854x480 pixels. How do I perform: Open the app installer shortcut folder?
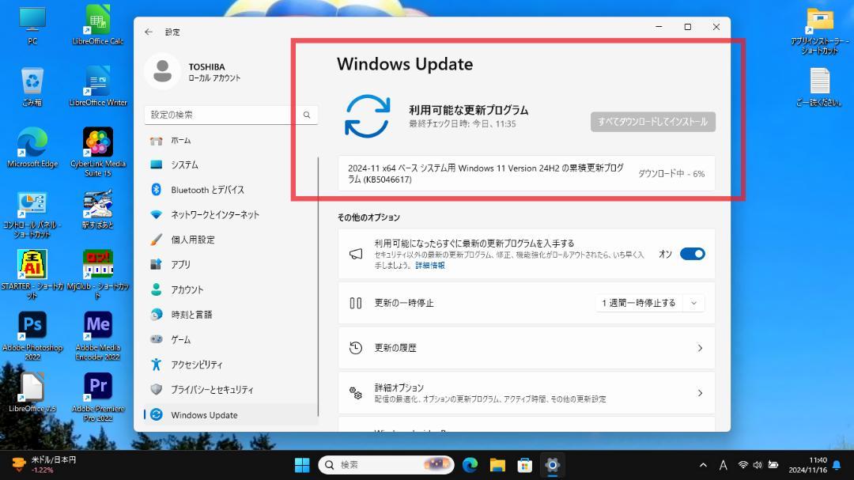pyautogui.click(x=820, y=31)
